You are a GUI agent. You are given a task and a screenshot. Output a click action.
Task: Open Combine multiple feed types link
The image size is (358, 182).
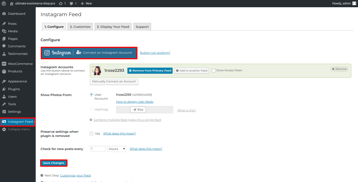click(x=127, y=120)
